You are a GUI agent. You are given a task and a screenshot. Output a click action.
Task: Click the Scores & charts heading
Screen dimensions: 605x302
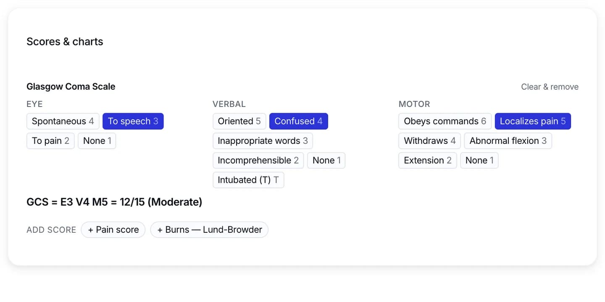point(65,42)
